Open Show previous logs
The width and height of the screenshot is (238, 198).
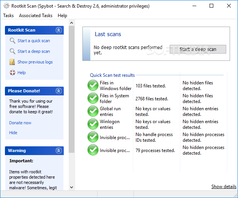(35, 62)
